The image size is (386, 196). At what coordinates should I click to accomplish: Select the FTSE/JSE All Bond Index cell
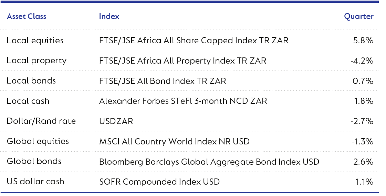[x=163, y=81]
